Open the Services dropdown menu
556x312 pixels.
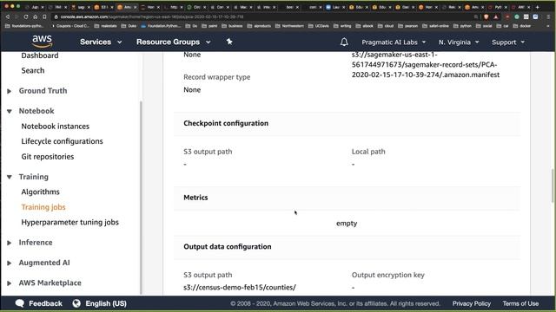tap(101, 42)
